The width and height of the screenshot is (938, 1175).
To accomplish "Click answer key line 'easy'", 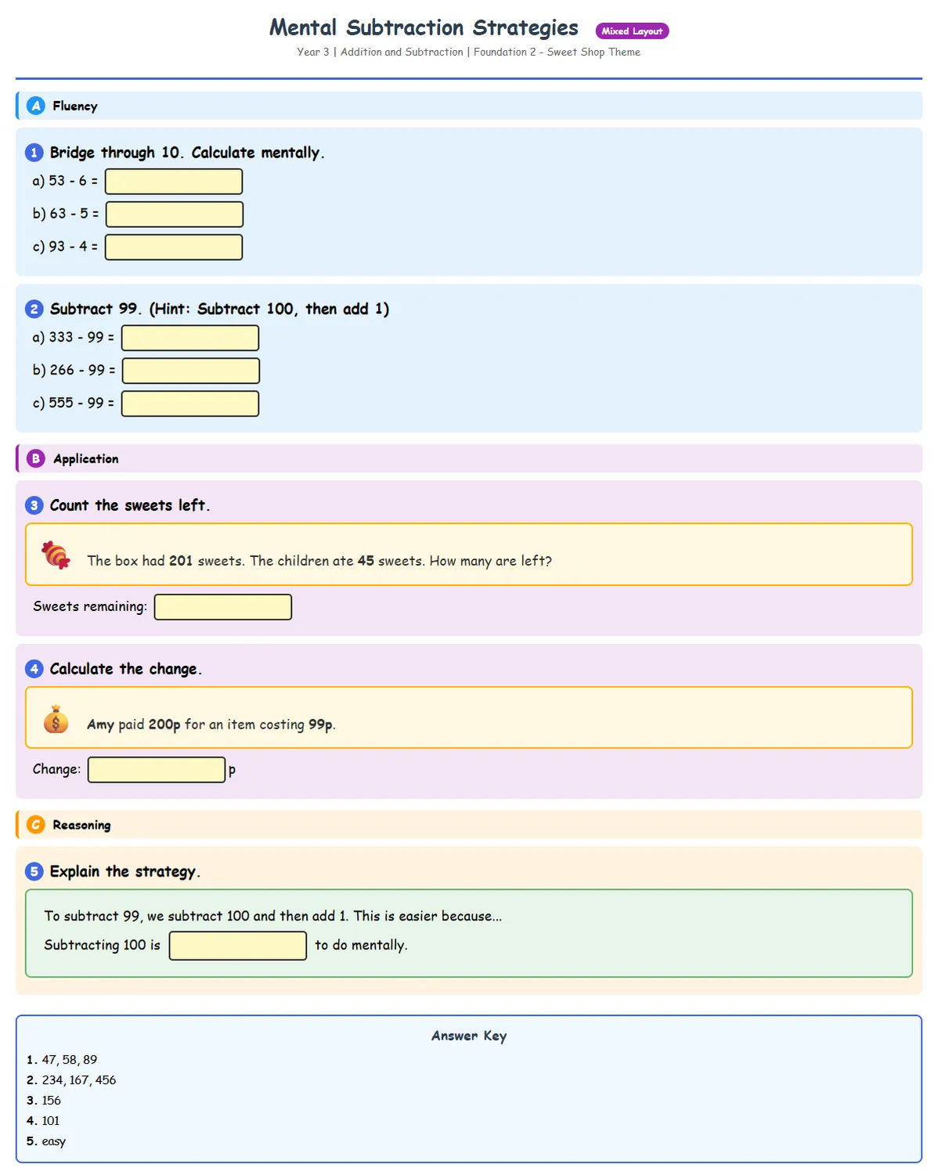I will coord(54,1141).
